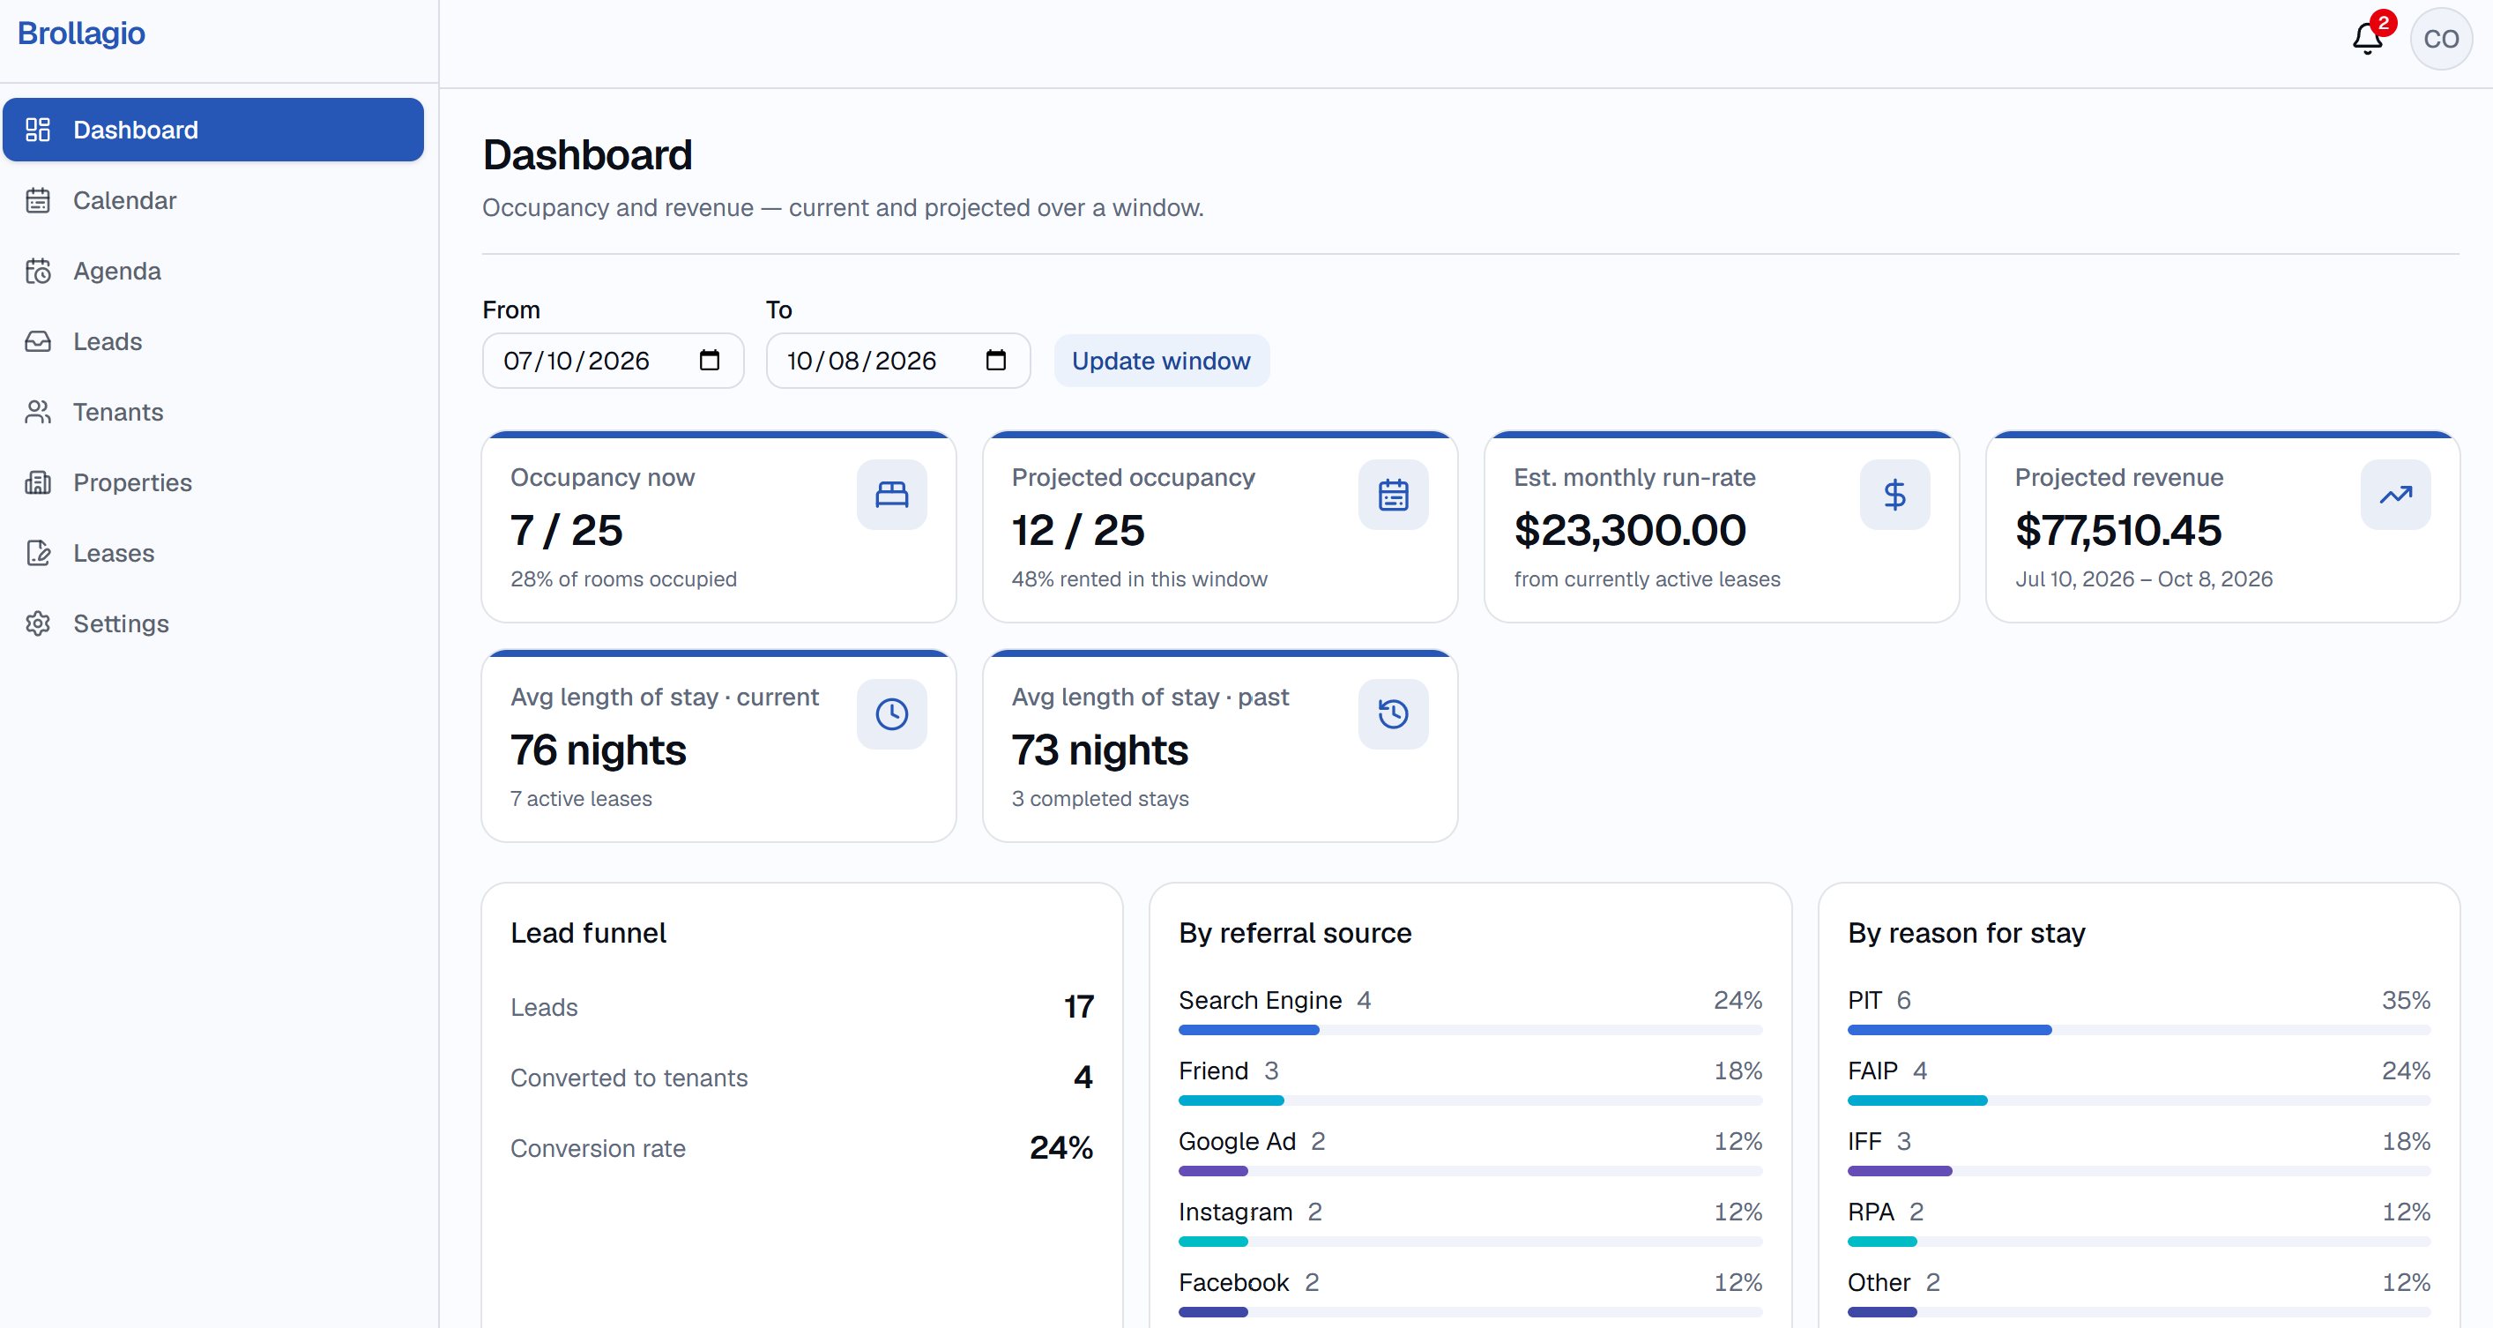This screenshot has height=1328, width=2493.
Task: Click the dollar icon in monthly run-rate
Action: click(1894, 495)
